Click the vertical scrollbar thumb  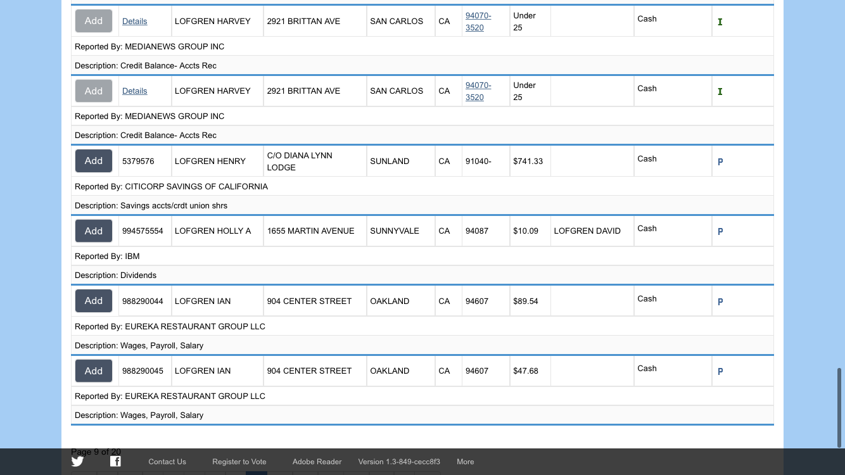point(840,407)
